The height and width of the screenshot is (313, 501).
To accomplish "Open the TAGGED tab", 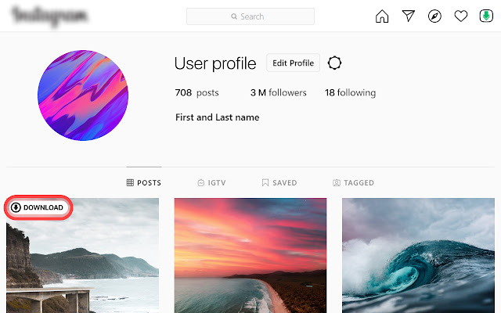I will tap(353, 182).
